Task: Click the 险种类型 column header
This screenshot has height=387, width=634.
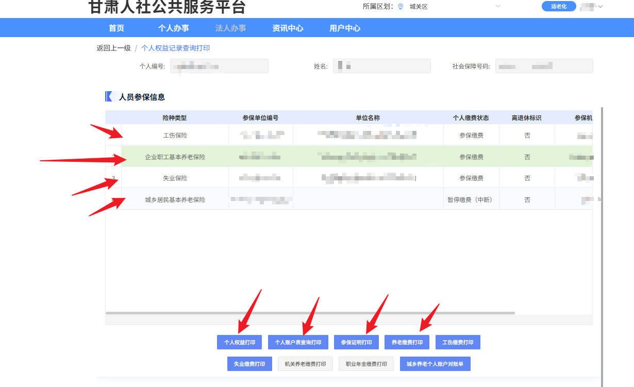Action: pyautogui.click(x=175, y=117)
